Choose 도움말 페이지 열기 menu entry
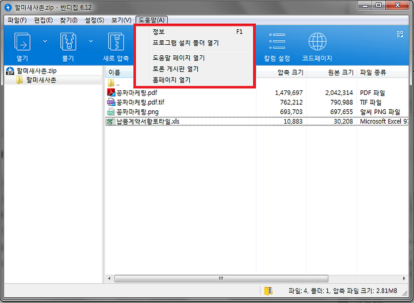414x303 pixels. pos(195,58)
